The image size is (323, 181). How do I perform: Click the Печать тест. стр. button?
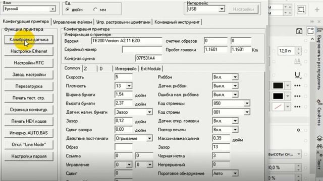click(29, 98)
